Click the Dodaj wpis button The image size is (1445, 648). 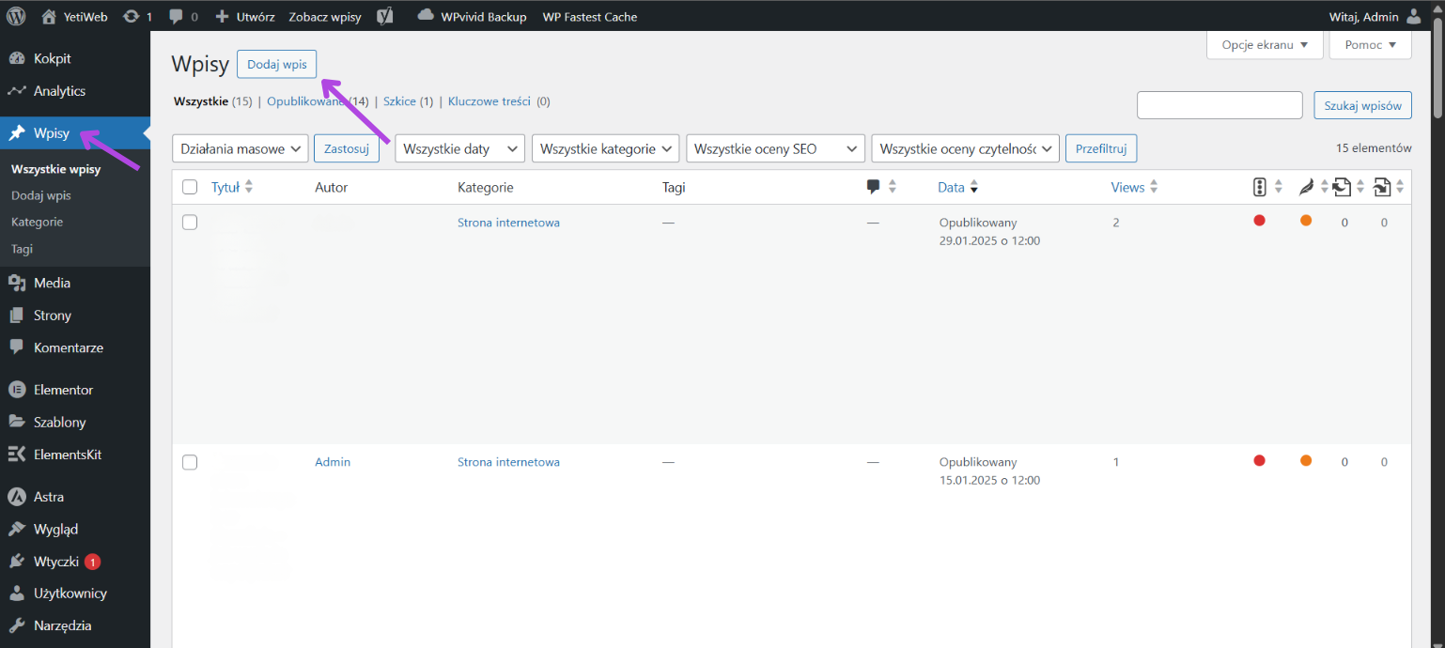pos(277,64)
